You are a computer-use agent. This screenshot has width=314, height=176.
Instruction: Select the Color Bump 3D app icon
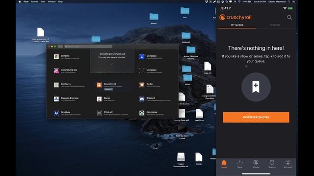tap(56, 71)
